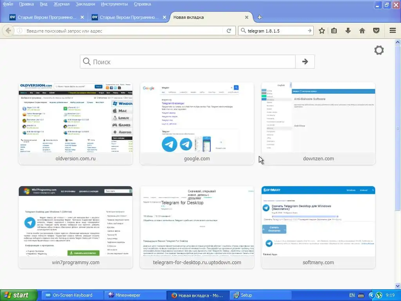The image size is (401, 301).
Task: Click the keyboard tray icon
Action: click(361, 296)
